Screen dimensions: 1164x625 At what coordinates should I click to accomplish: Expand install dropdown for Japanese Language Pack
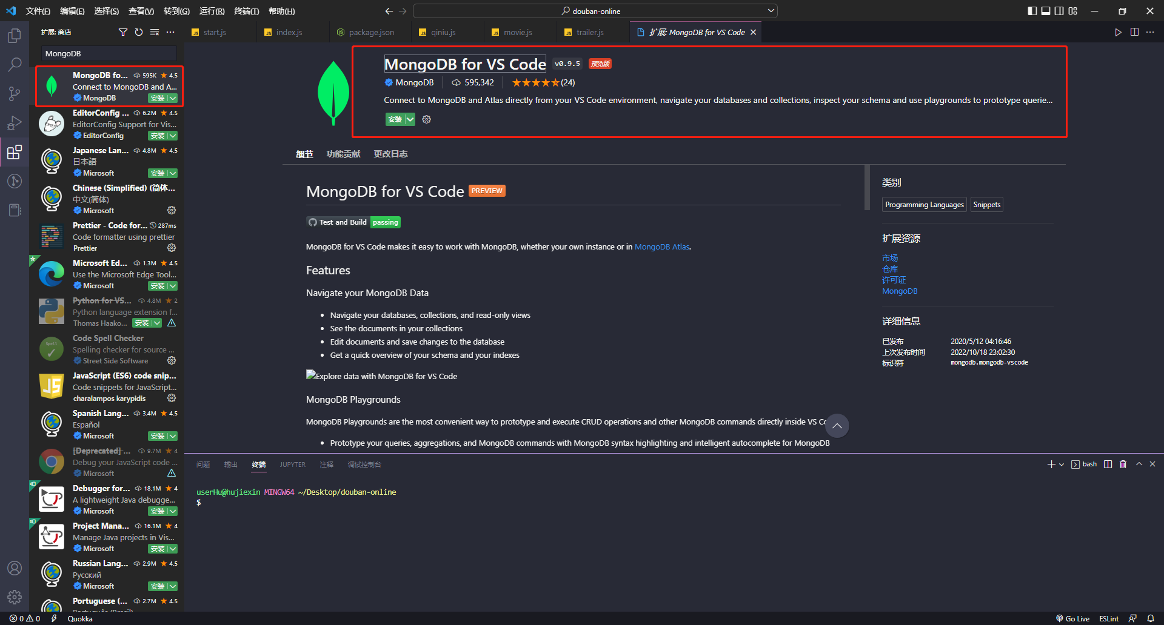[x=173, y=173]
